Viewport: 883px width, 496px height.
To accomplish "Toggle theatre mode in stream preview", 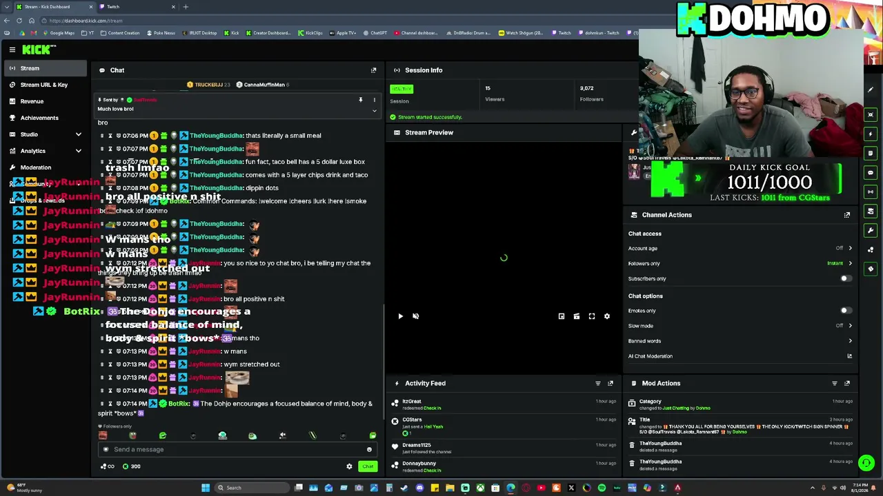I will (x=577, y=316).
